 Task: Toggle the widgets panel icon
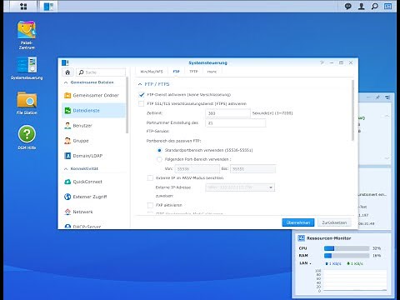pos(387,6)
